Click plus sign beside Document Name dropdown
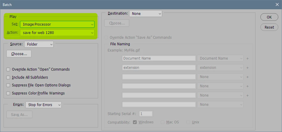 pos(247,59)
